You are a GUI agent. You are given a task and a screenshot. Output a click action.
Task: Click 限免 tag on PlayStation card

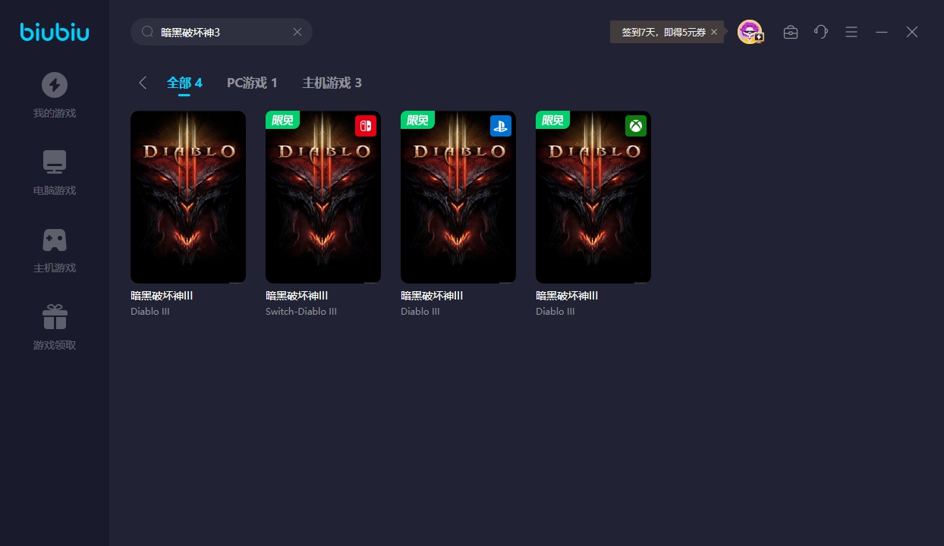point(417,120)
